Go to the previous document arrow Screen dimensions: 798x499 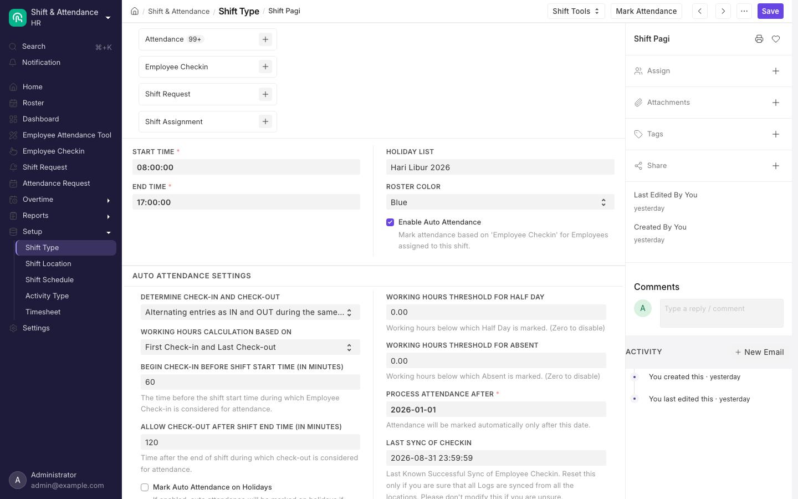pyautogui.click(x=700, y=11)
